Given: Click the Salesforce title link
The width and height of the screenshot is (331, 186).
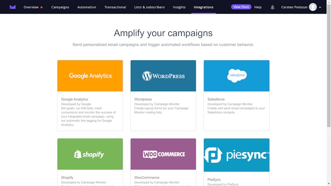Looking at the screenshot, I should 216,99.
